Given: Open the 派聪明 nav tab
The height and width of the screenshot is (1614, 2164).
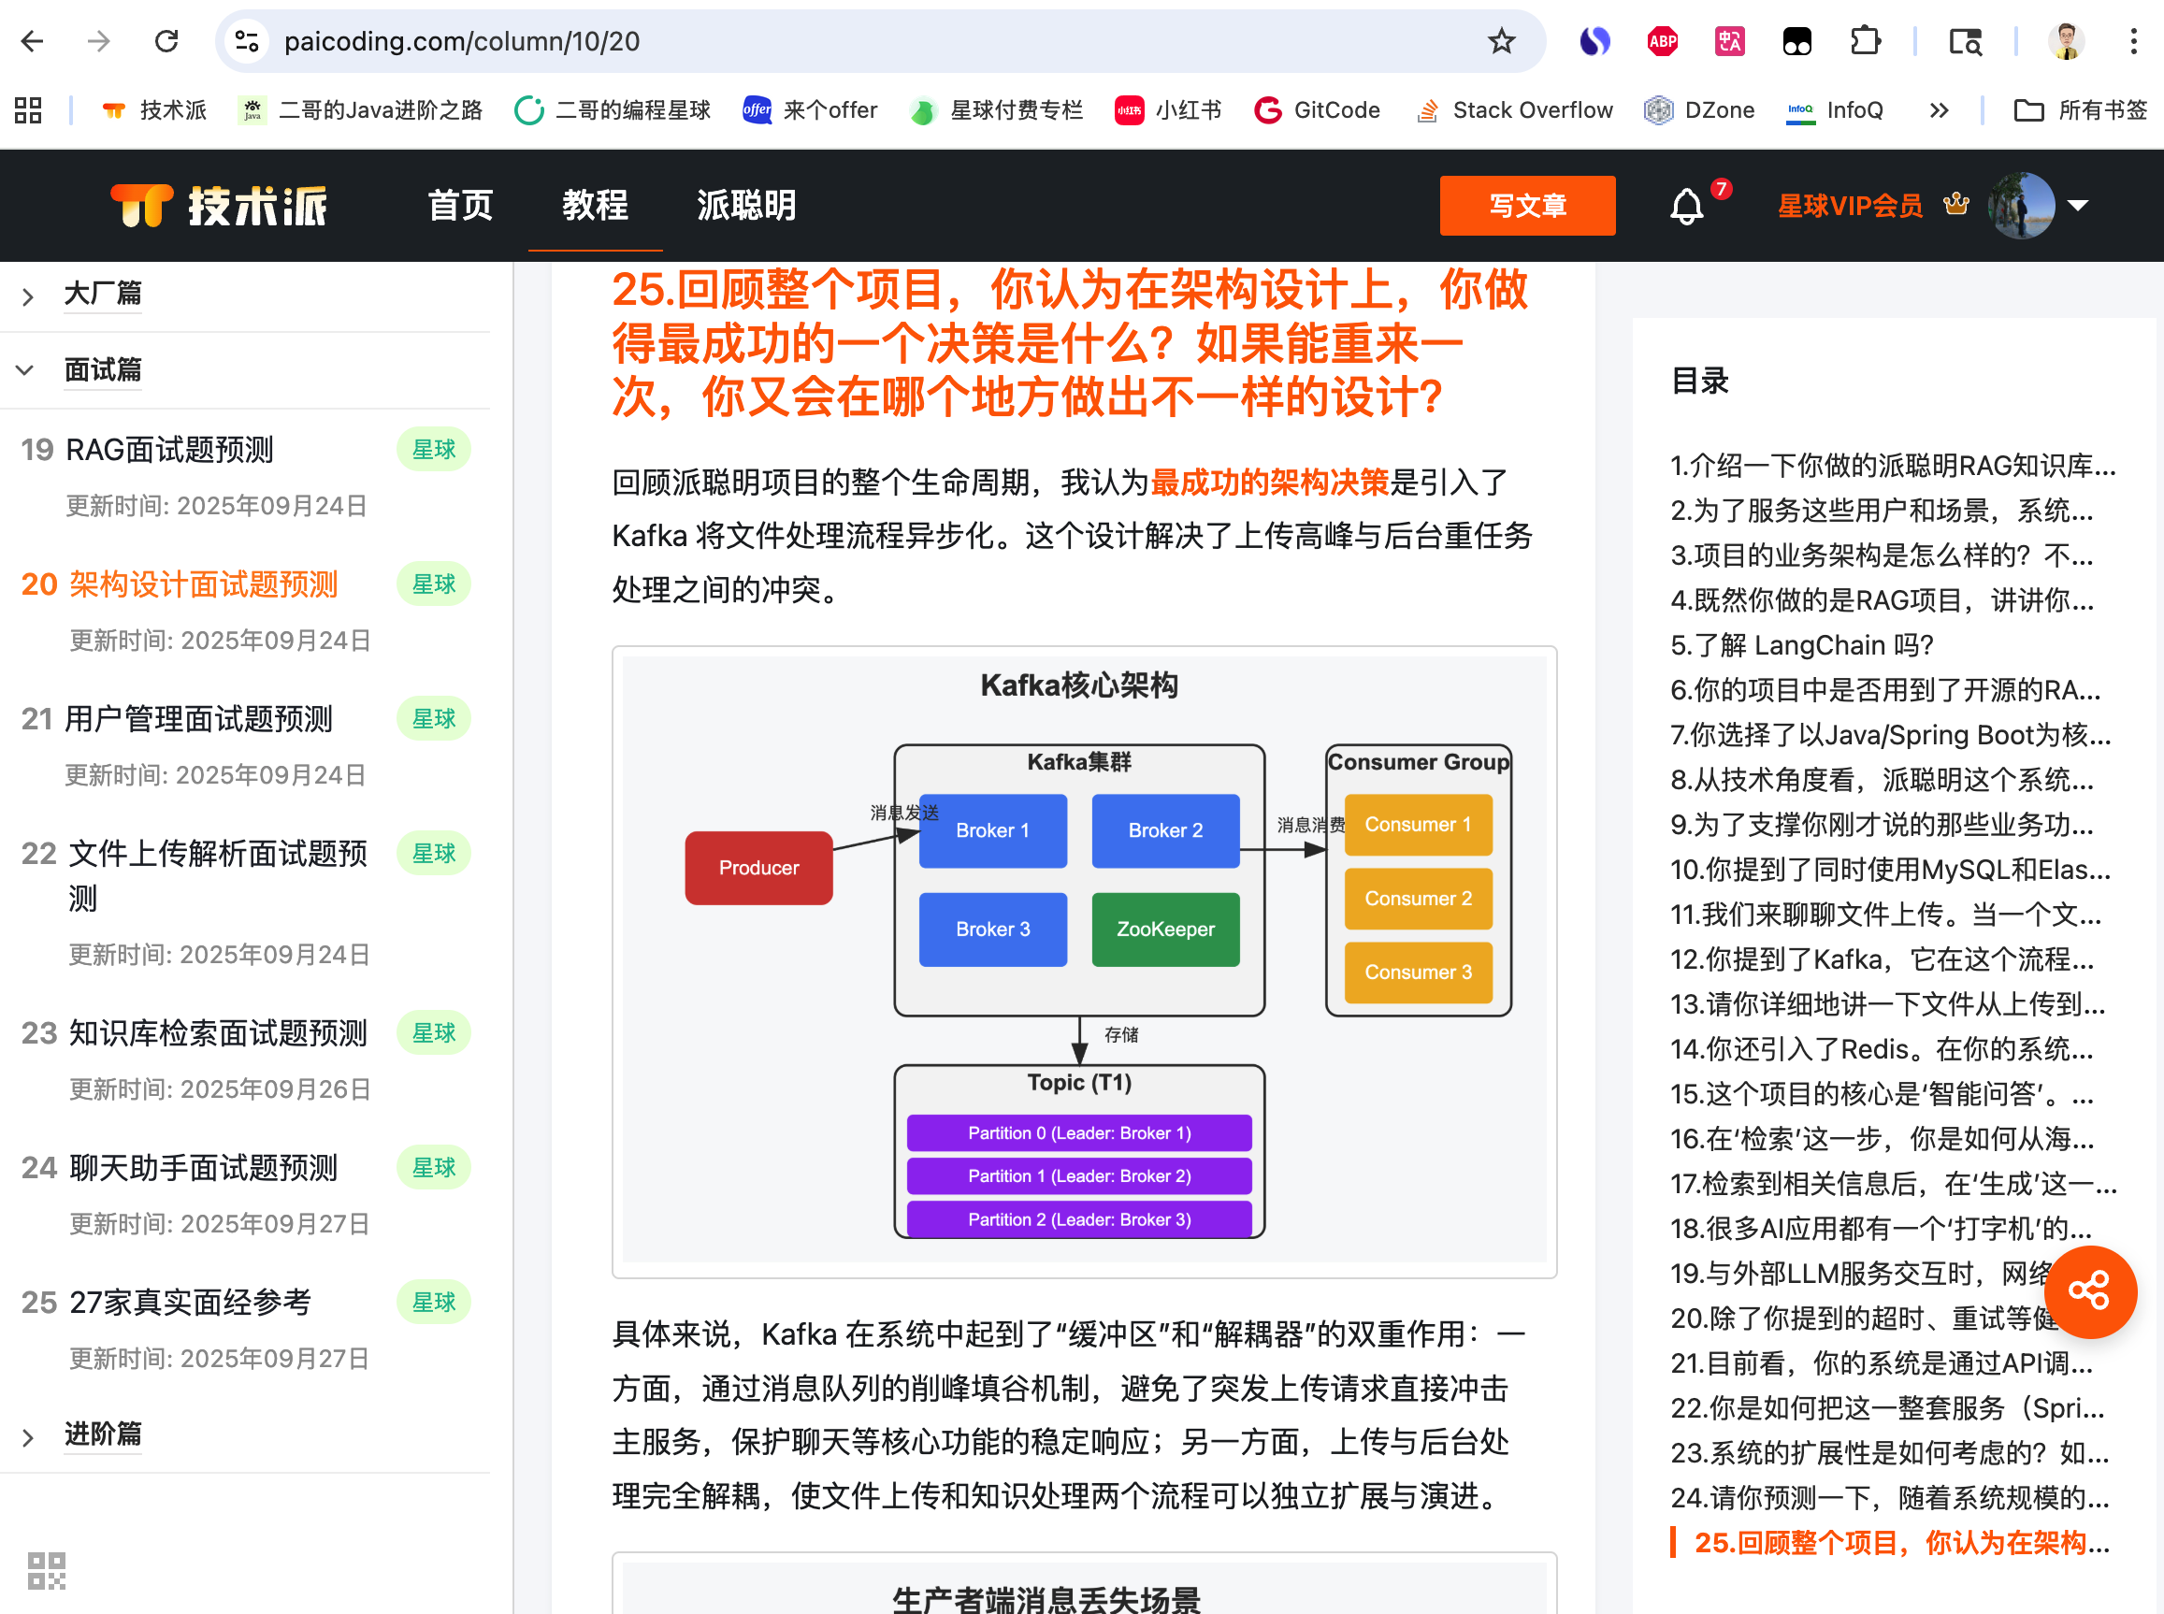Looking at the screenshot, I should (x=746, y=206).
